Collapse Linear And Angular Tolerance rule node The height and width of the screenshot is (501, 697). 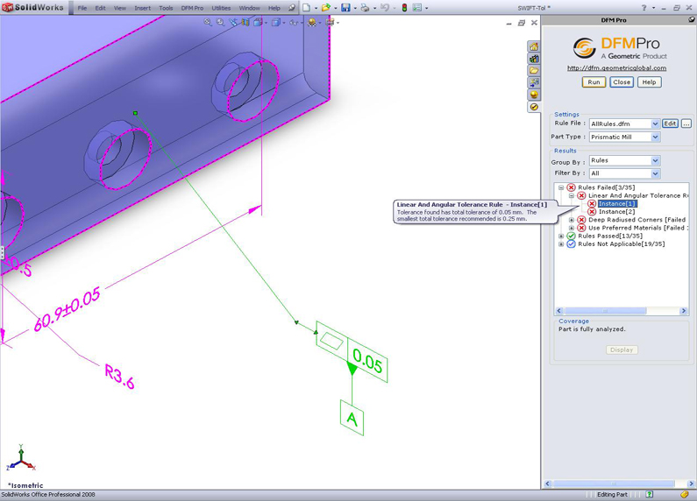pos(572,196)
